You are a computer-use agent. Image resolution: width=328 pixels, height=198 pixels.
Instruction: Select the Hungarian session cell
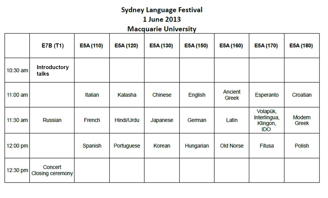197,146
